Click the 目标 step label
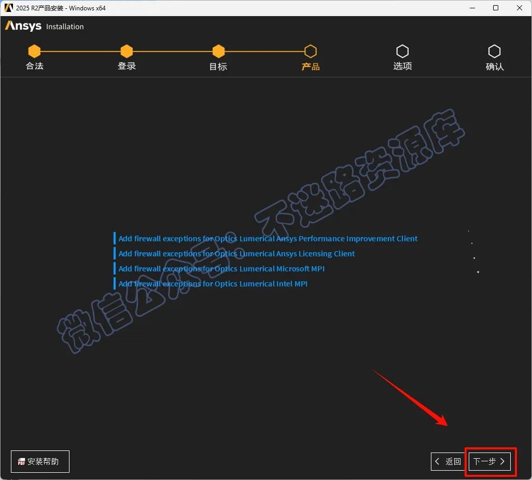 tap(218, 66)
